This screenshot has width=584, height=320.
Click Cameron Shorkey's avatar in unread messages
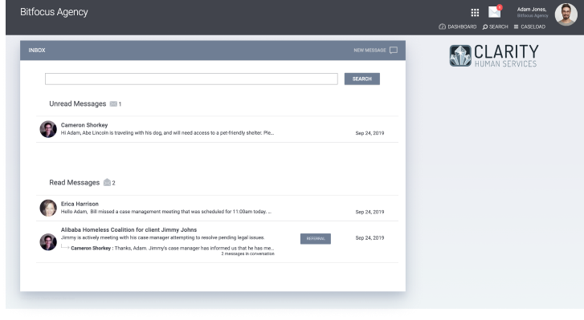coord(48,129)
